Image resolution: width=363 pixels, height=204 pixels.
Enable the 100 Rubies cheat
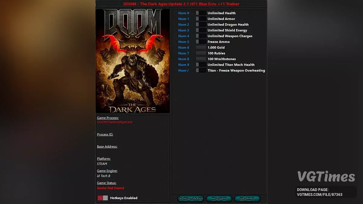(x=201, y=53)
